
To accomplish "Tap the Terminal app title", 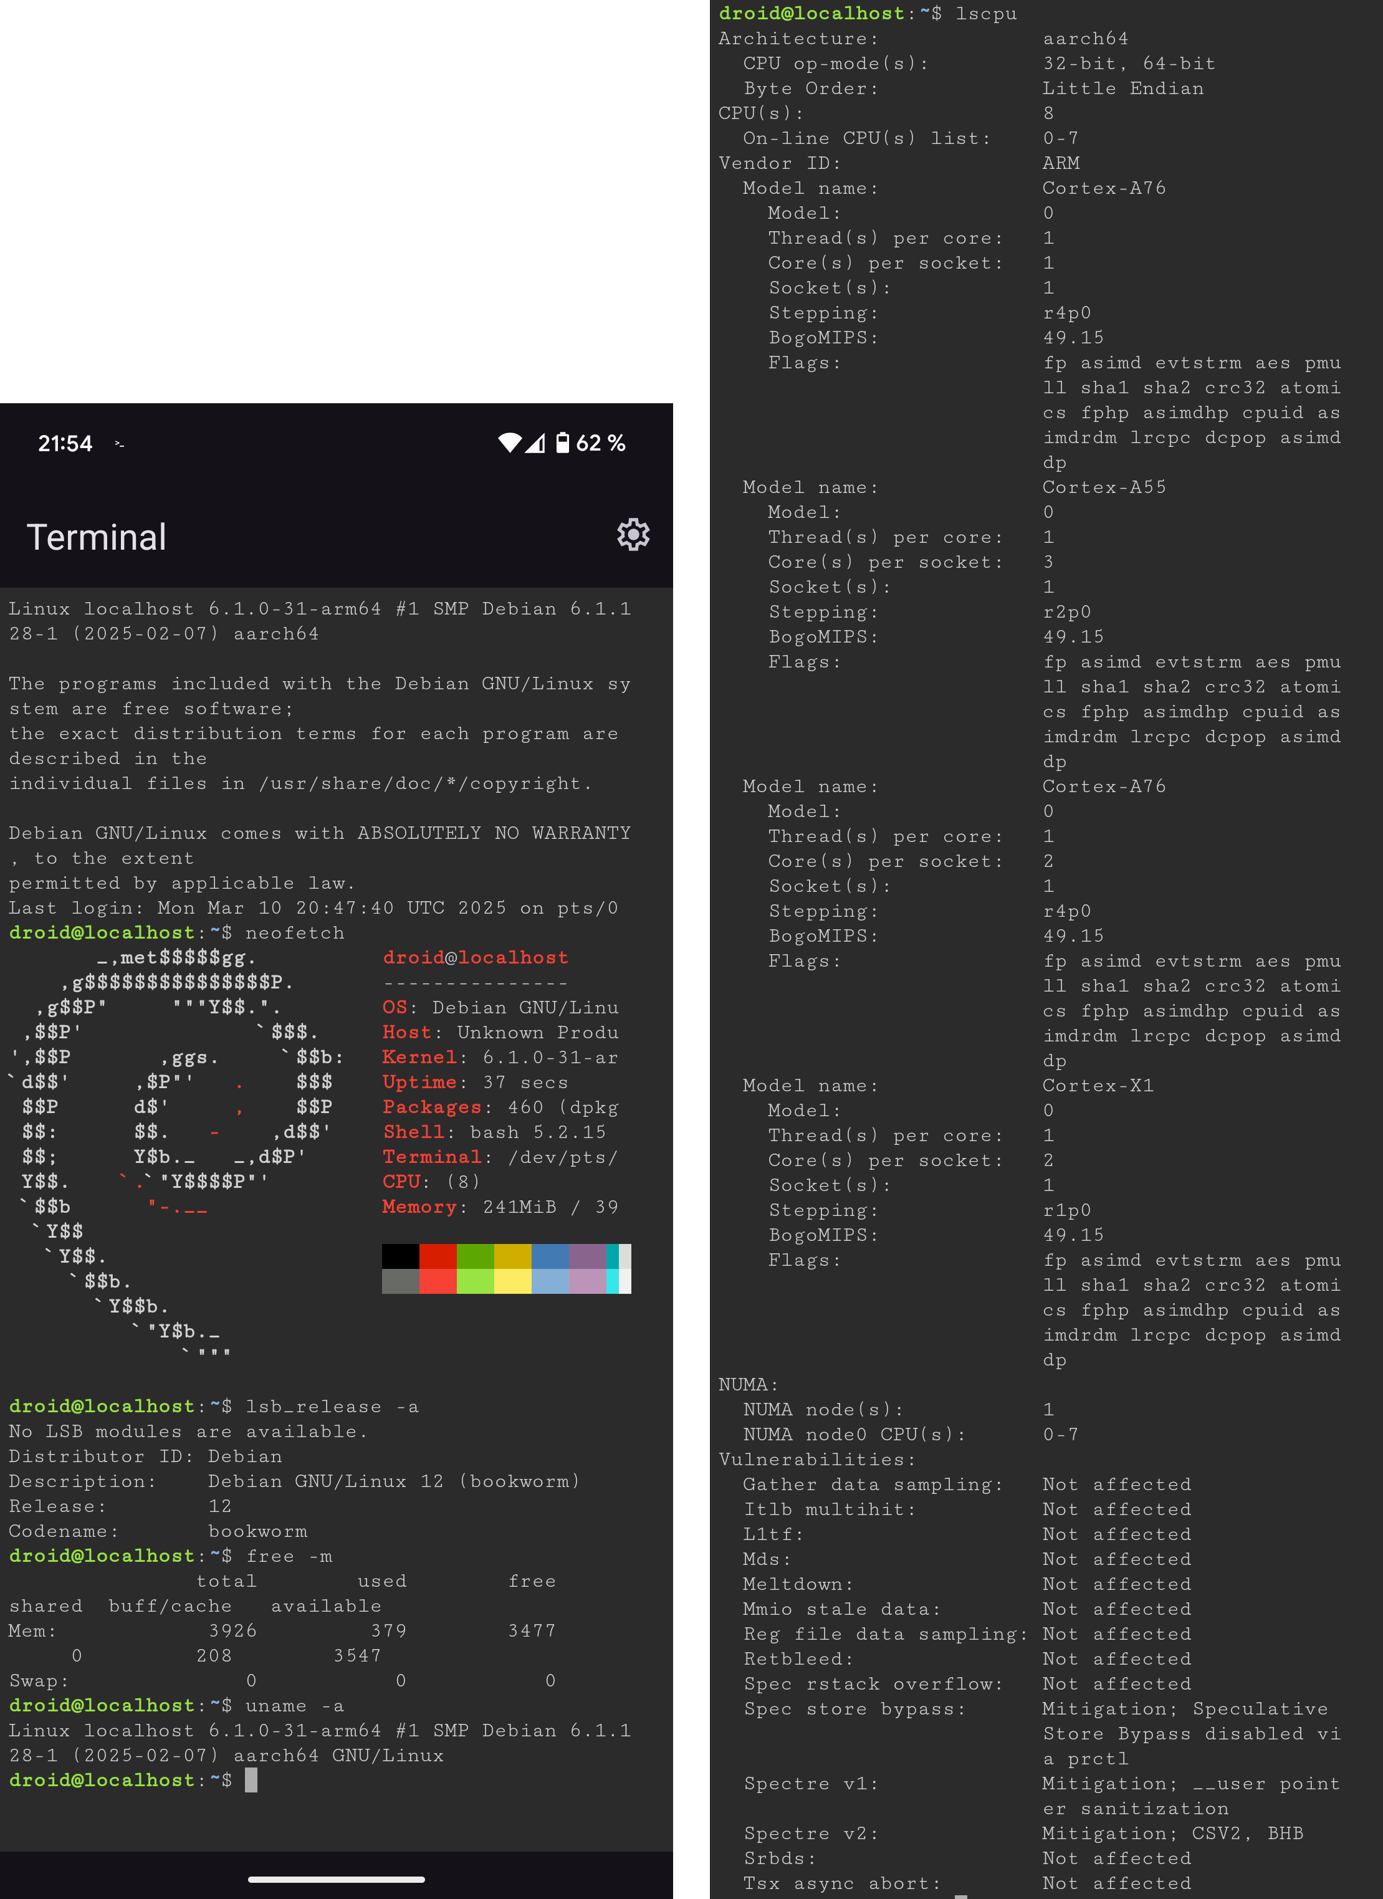I will pos(96,537).
